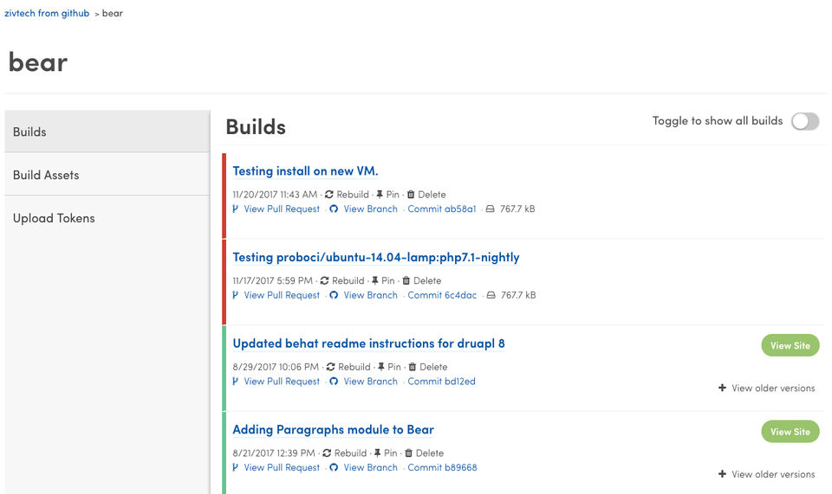Click the GitHub branch icon for behat readme build

tap(334, 382)
